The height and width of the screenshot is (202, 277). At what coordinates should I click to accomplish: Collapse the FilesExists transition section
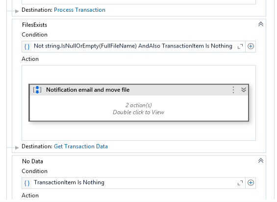tap(261, 24)
